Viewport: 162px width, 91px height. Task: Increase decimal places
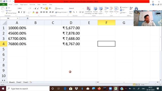coord(80,12)
